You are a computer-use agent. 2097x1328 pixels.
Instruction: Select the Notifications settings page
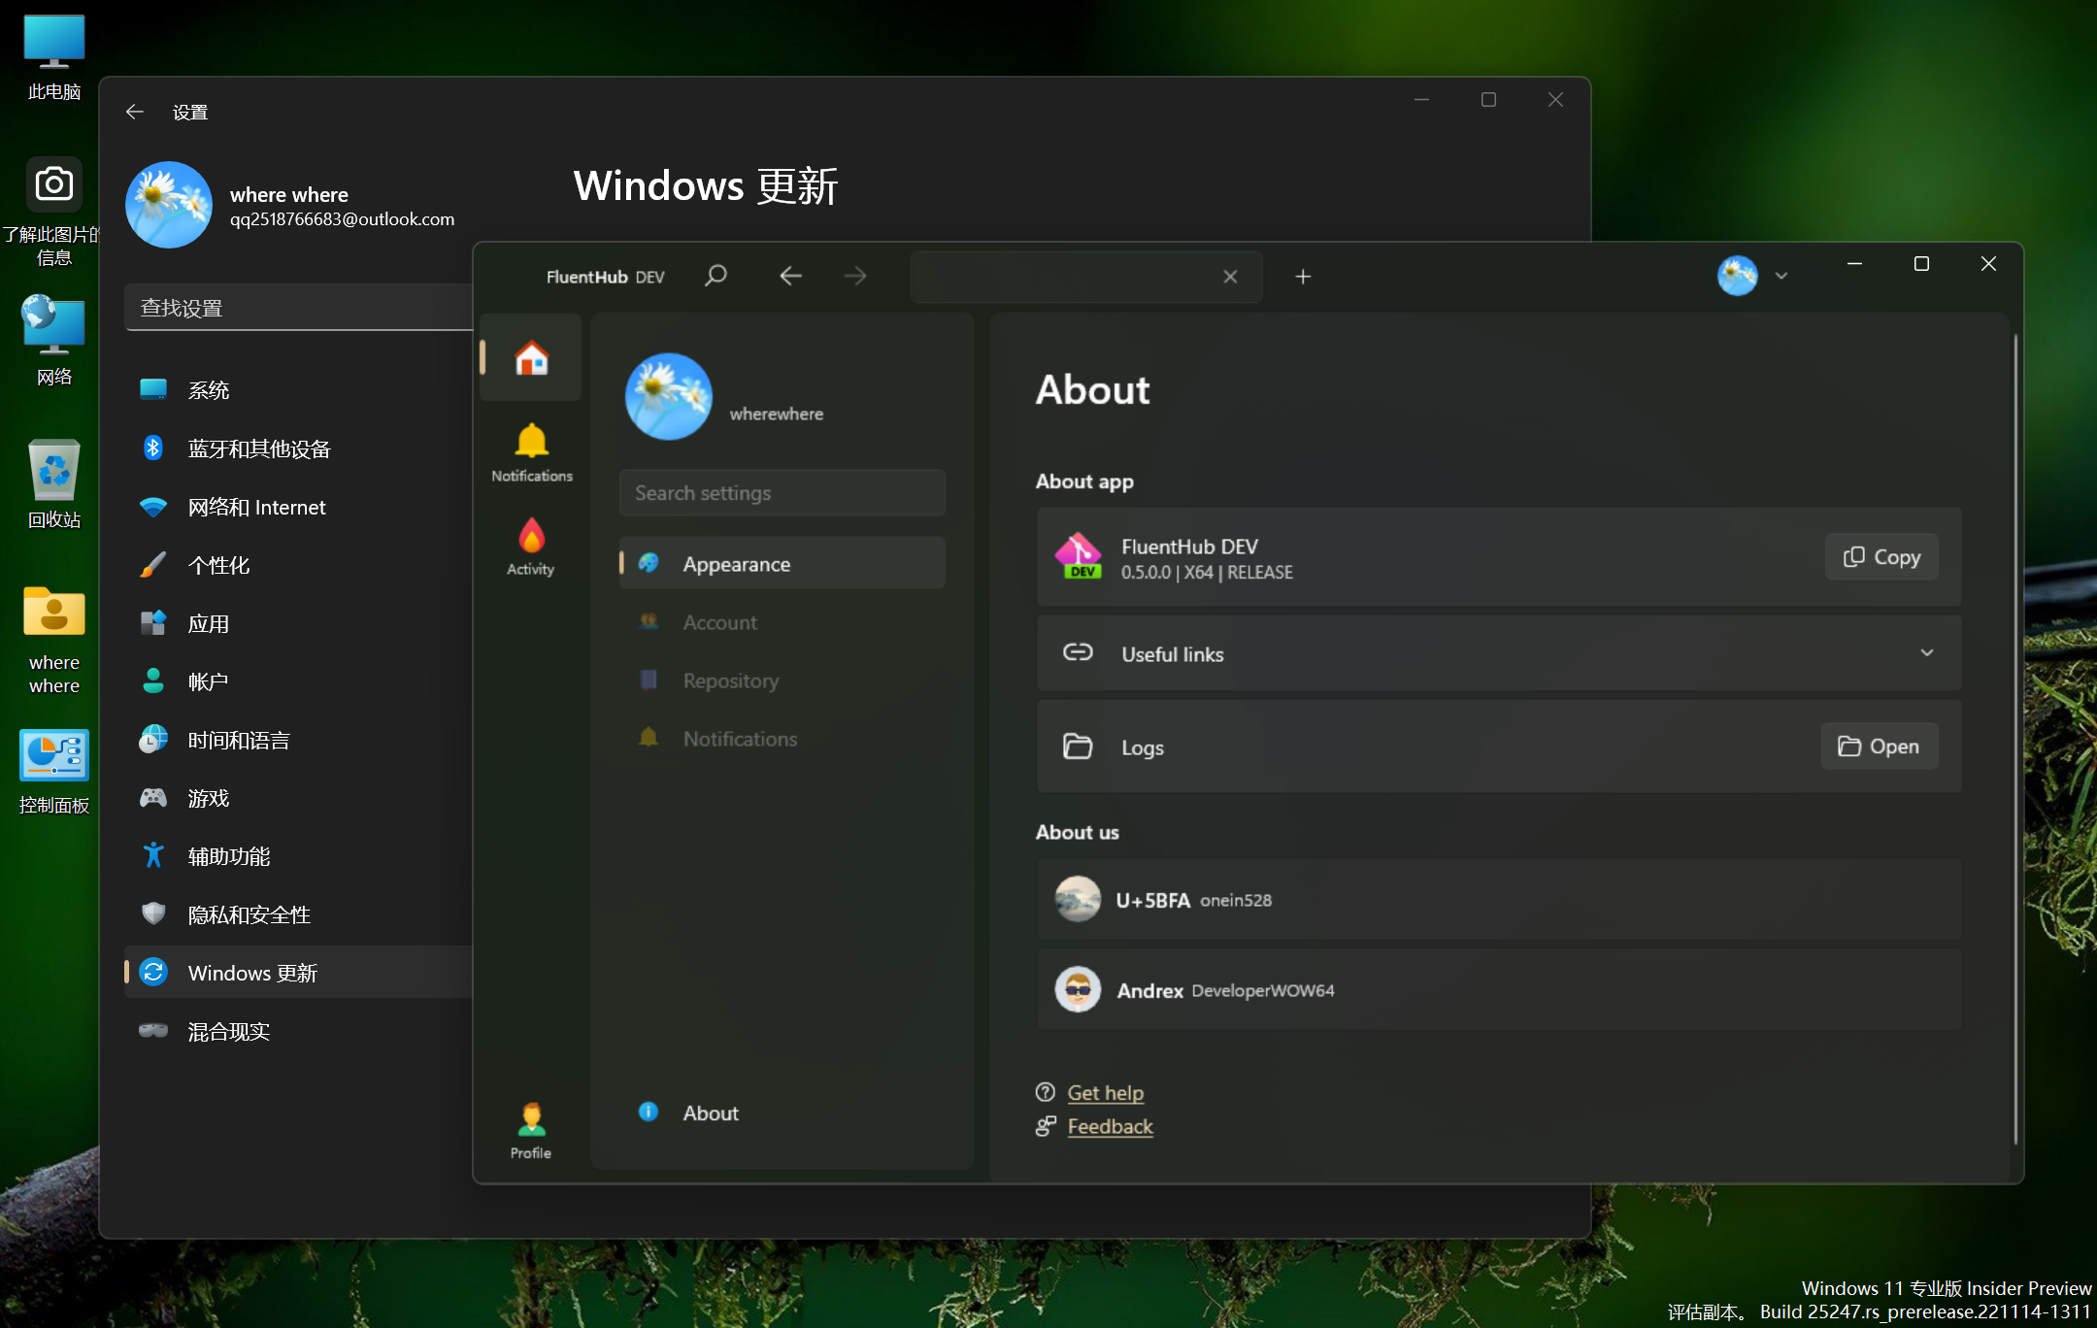pyautogui.click(x=782, y=738)
